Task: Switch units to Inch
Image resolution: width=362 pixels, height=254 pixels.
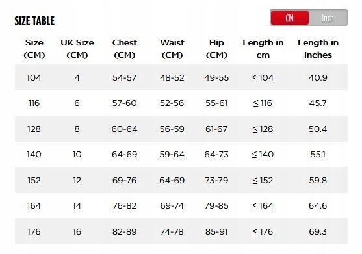Action: point(328,18)
